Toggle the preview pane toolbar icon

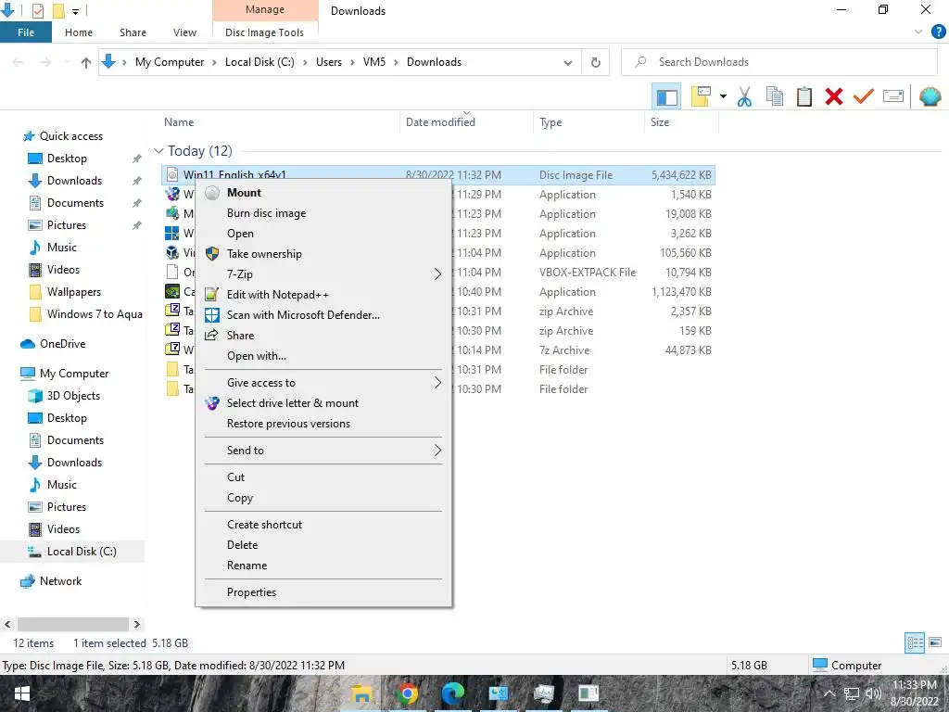[x=666, y=96]
